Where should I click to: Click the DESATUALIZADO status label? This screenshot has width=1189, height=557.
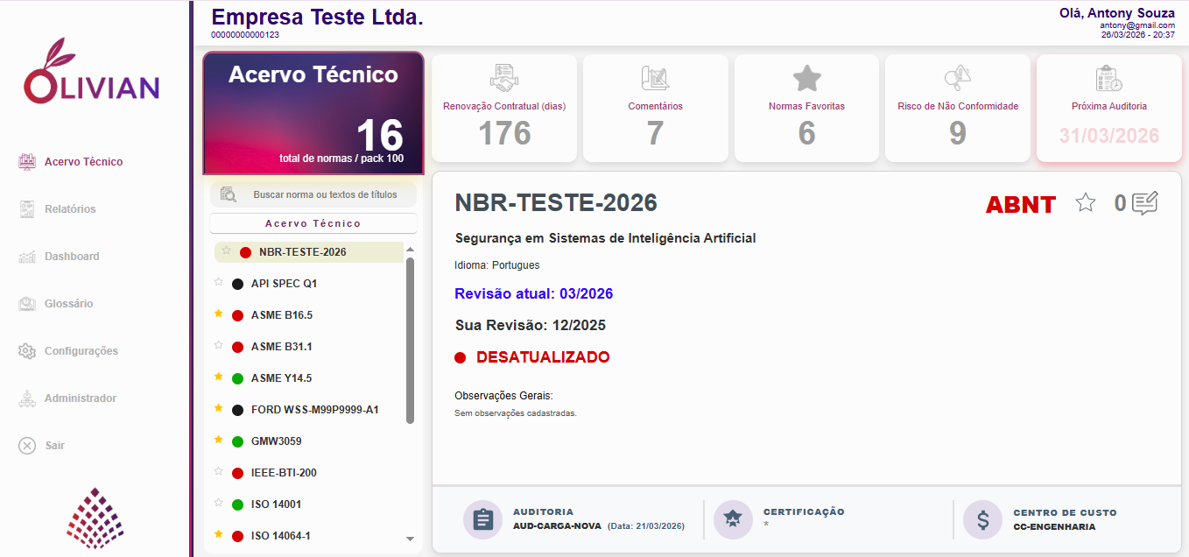[543, 357]
